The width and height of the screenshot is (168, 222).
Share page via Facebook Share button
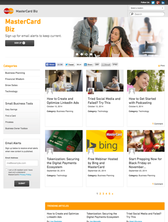tap(50, 65)
